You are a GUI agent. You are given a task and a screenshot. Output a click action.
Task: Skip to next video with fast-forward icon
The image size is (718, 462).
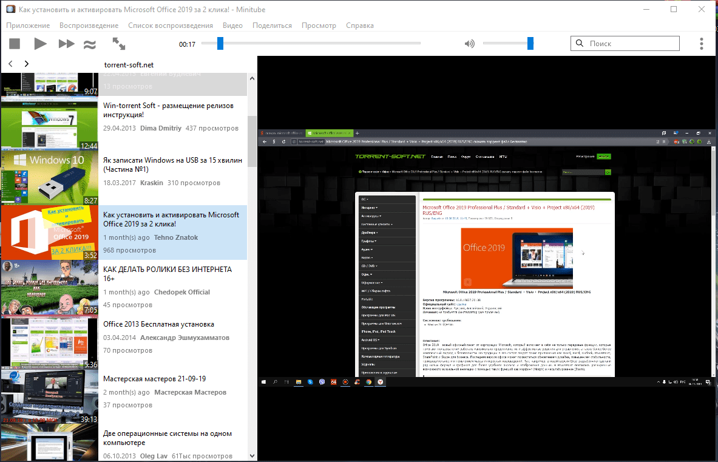(66, 44)
